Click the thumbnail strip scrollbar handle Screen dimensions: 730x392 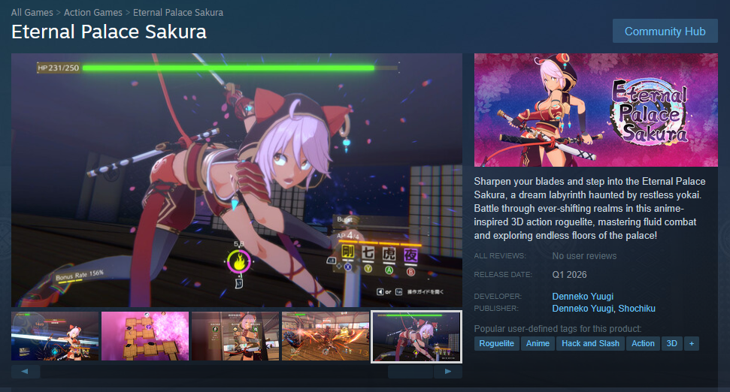click(410, 372)
